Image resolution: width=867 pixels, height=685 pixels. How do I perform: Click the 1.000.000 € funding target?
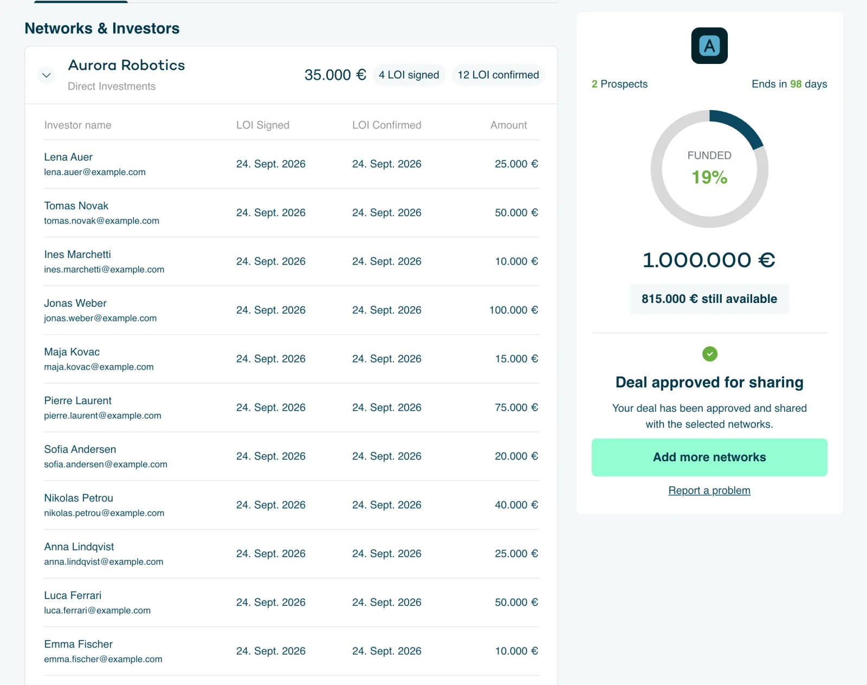pyautogui.click(x=709, y=260)
